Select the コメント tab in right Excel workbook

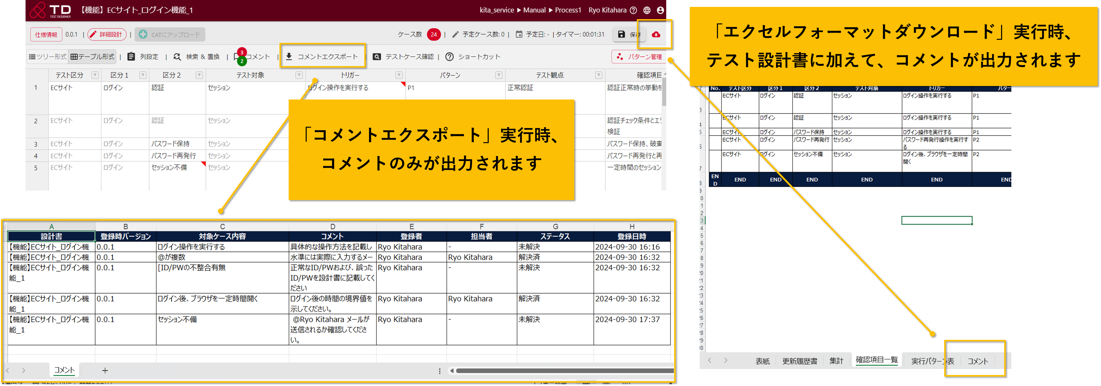point(978,361)
